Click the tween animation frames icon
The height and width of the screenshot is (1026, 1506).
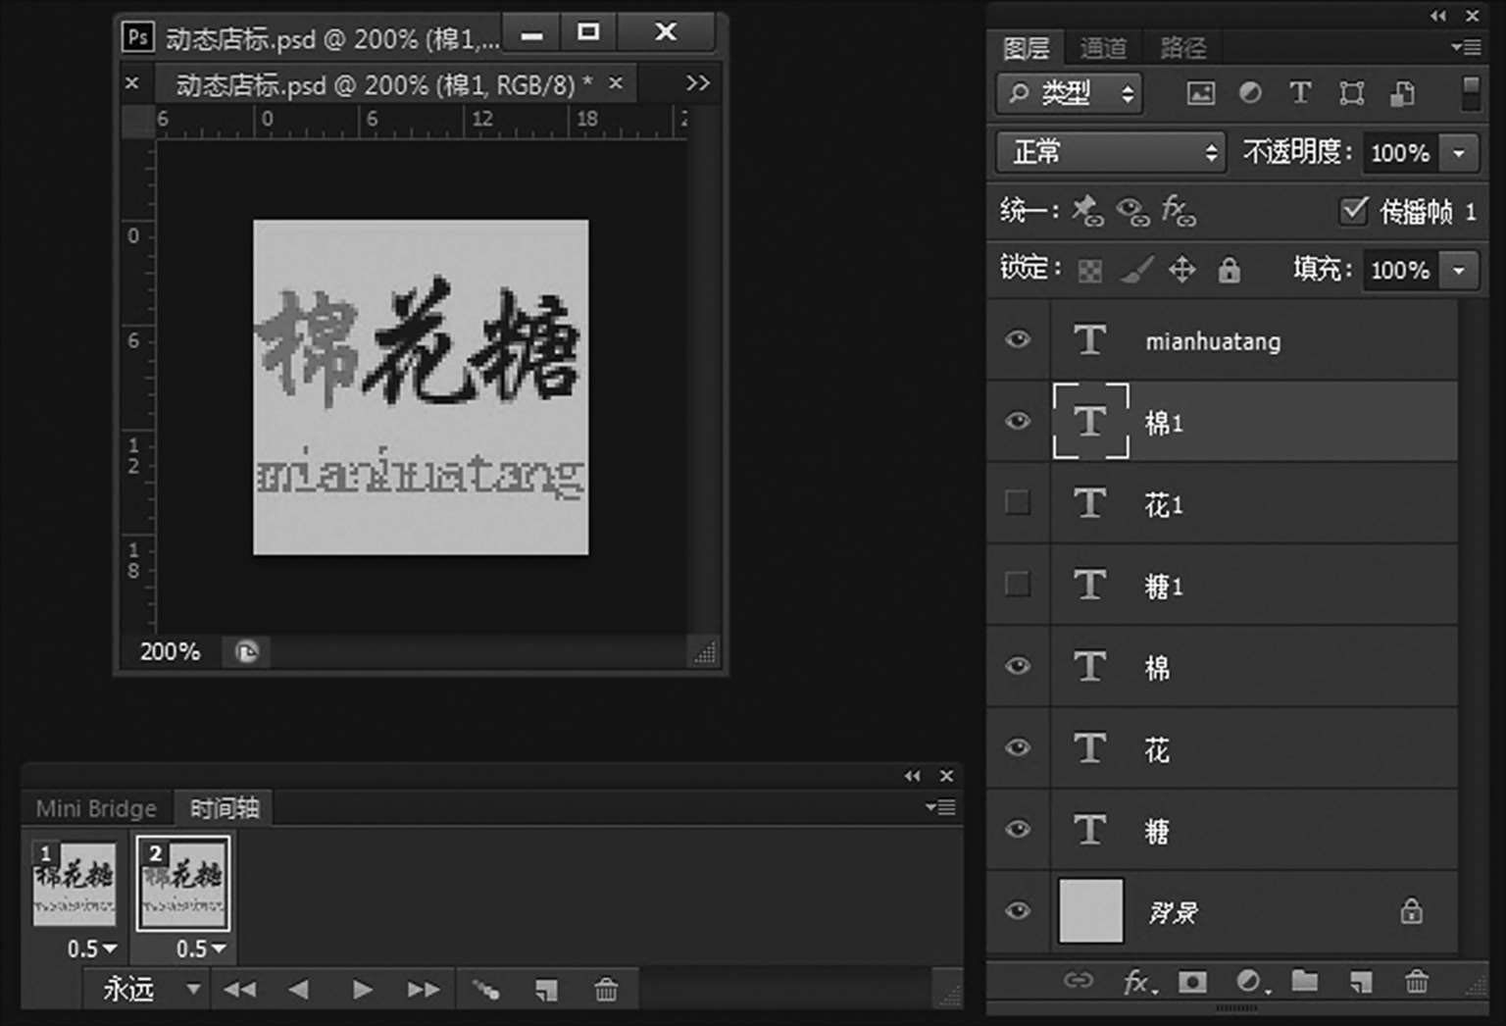point(486,990)
